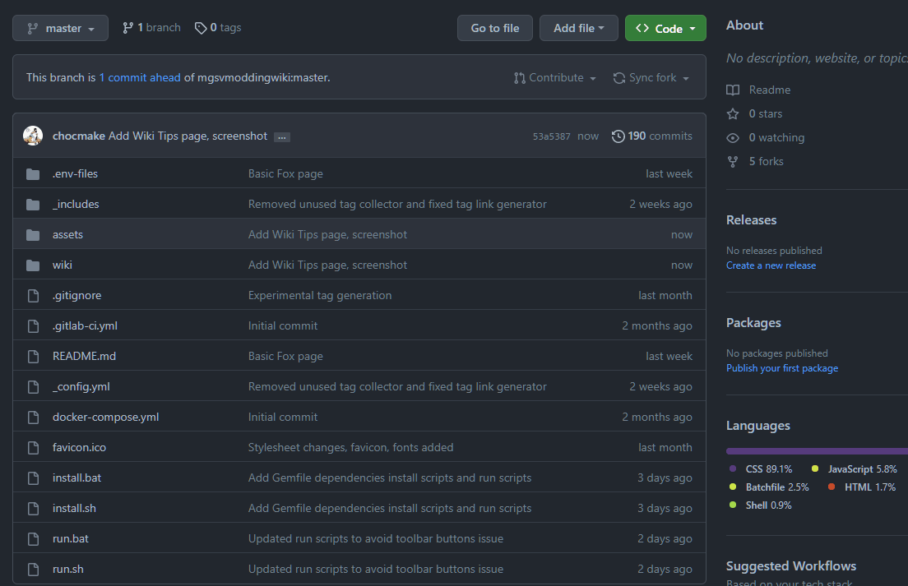Click the install.sh file icon

33,509
